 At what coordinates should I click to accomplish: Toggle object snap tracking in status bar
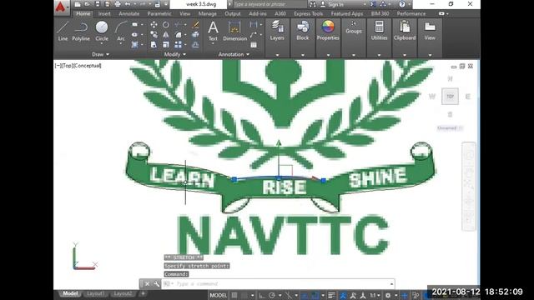click(305, 295)
